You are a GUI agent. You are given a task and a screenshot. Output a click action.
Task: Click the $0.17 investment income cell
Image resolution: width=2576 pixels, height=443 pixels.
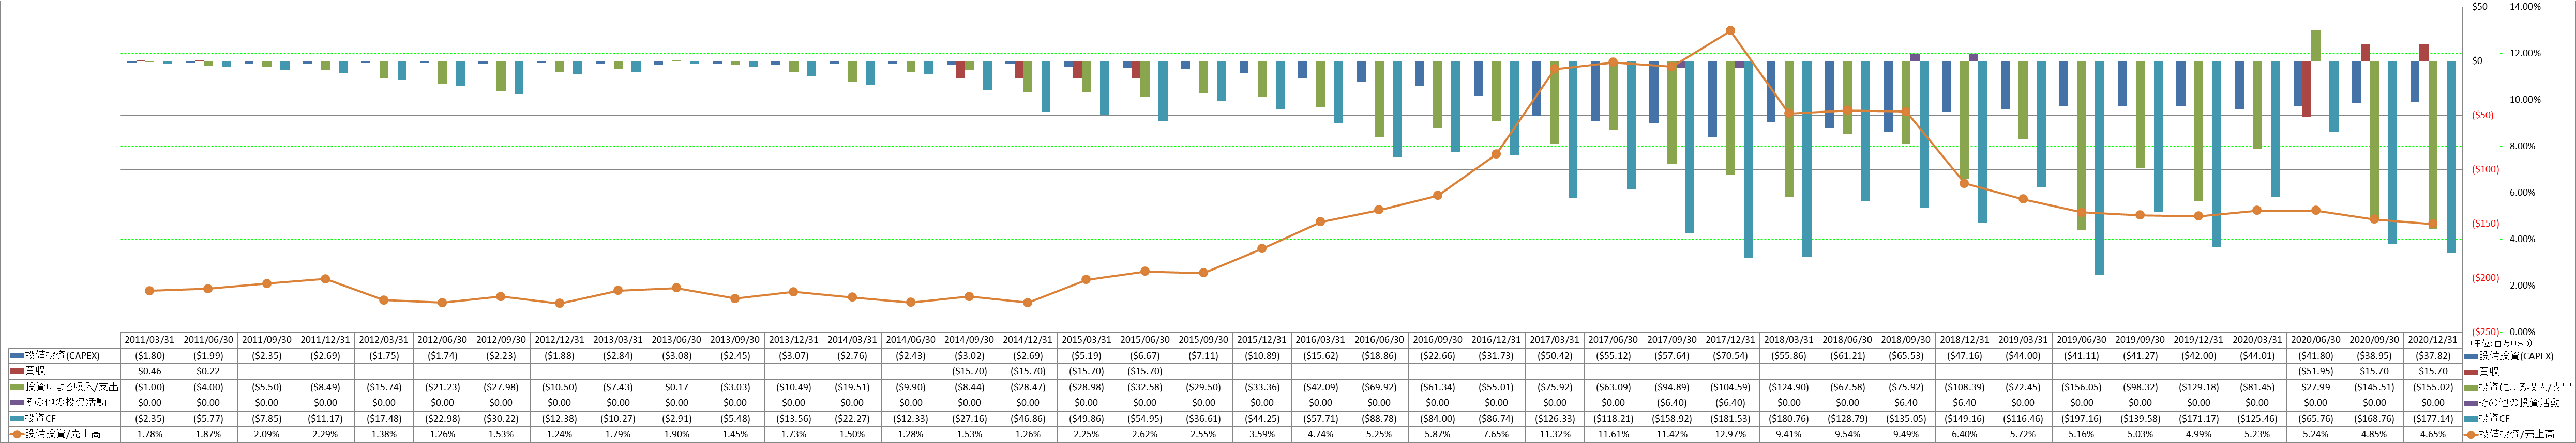pyautogui.click(x=676, y=387)
